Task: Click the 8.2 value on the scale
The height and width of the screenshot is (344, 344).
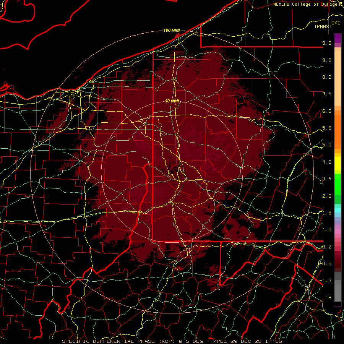Action: coord(327,77)
